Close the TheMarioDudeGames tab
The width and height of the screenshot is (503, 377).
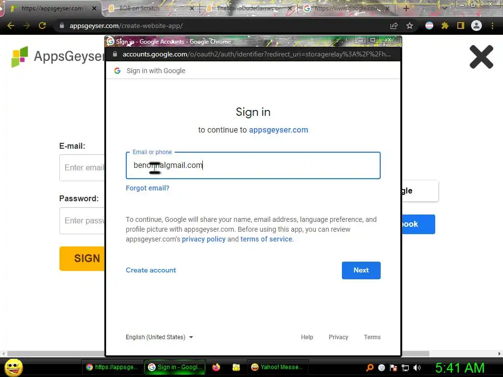click(x=290, y=9)
